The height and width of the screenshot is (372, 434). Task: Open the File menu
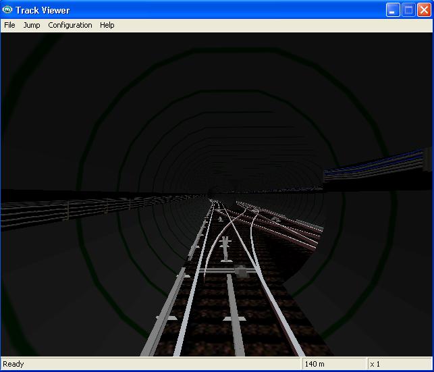pyautogui.click(x=9, y=25)
